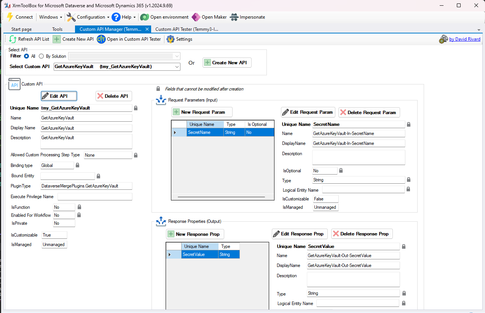Click the Edit API button
The width and height of the screenshot is (485, 313).
point(59,96)
